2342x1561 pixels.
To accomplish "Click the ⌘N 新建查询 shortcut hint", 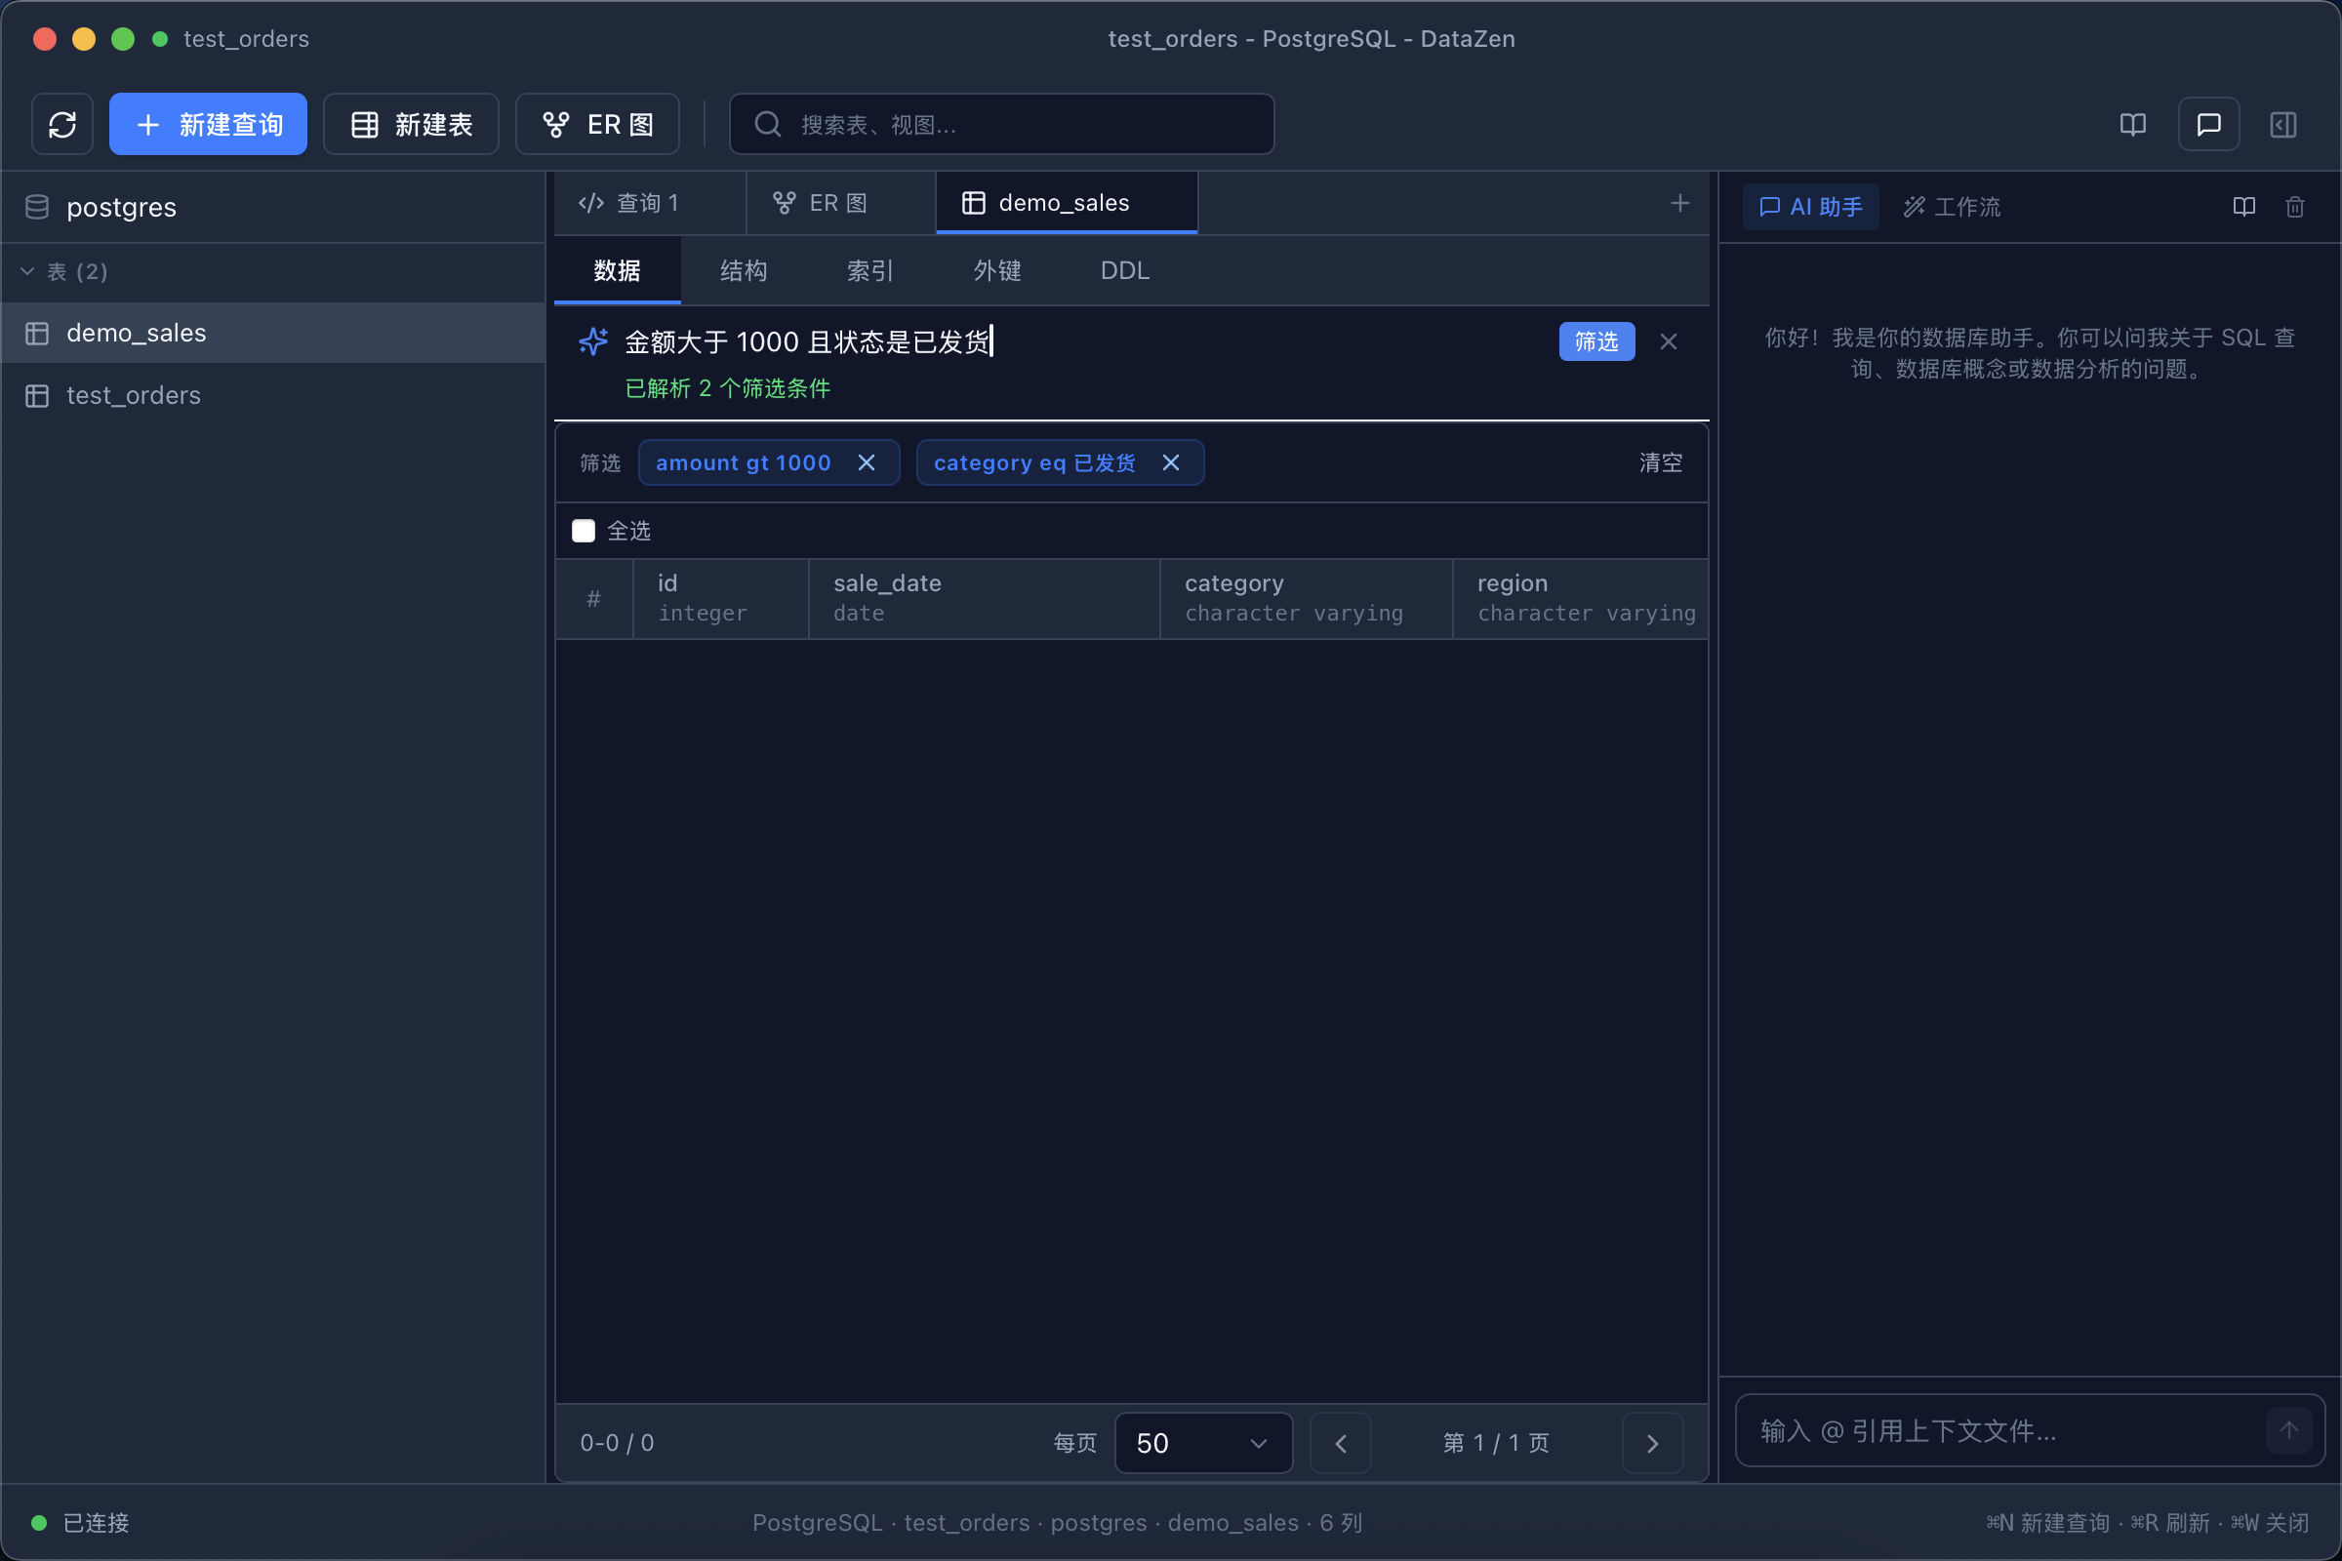I will 2047,1523.
